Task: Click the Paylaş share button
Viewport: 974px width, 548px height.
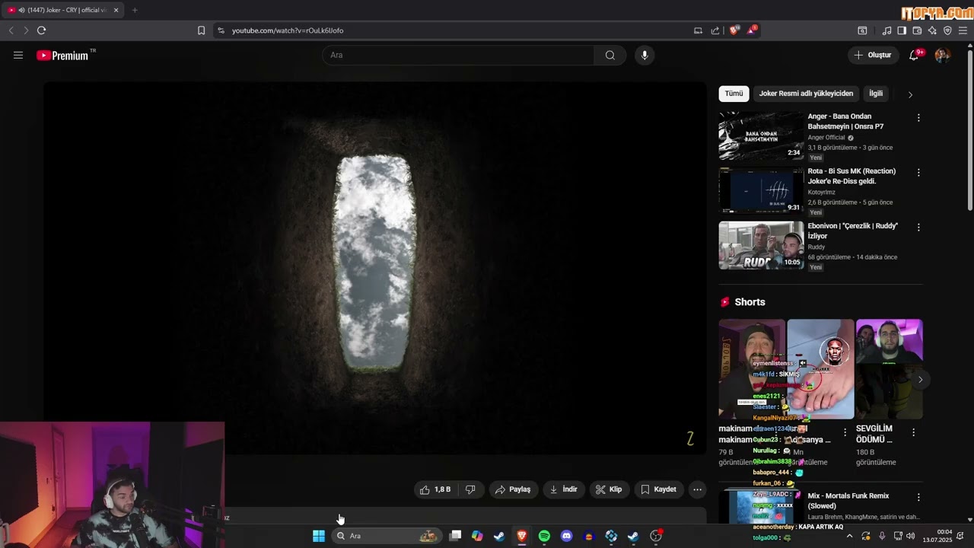Action: [x=513, y=489]
